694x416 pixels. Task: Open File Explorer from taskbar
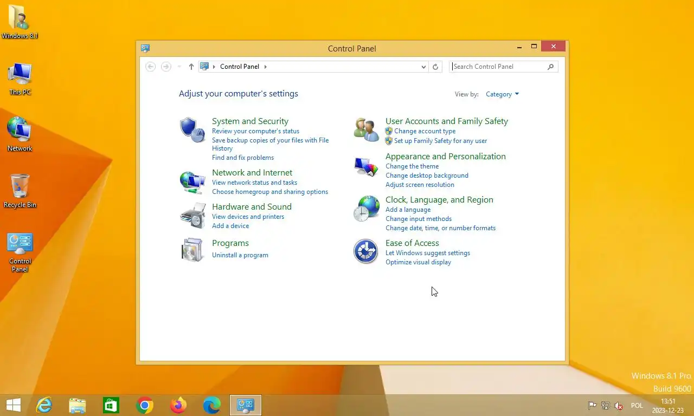pyautogui.click(x=78, y=405)
